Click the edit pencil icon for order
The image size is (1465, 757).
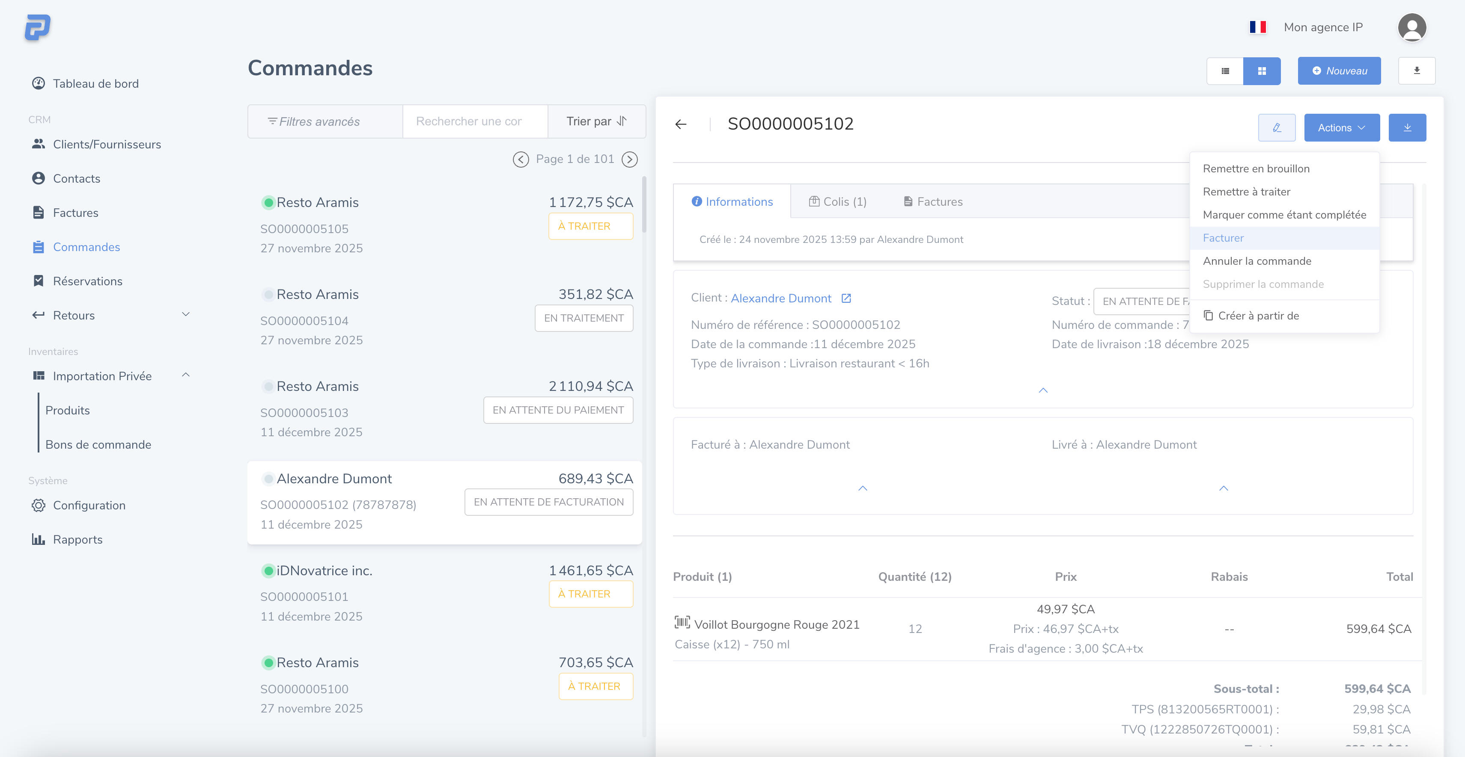tap(1276, 127)
